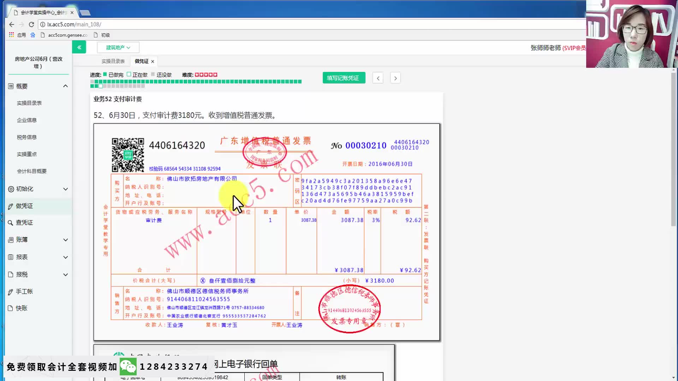Click the white in-progress square on progress bar
678x381 pixels.
click(x=101, y=86)
